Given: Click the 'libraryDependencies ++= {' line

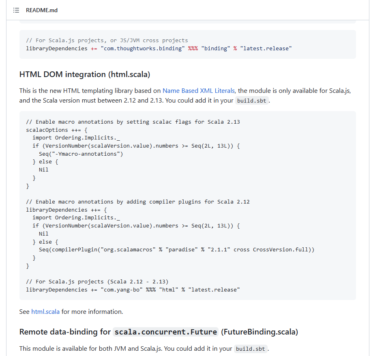Looking at the screenshot, I should click(x=67, y=210).
